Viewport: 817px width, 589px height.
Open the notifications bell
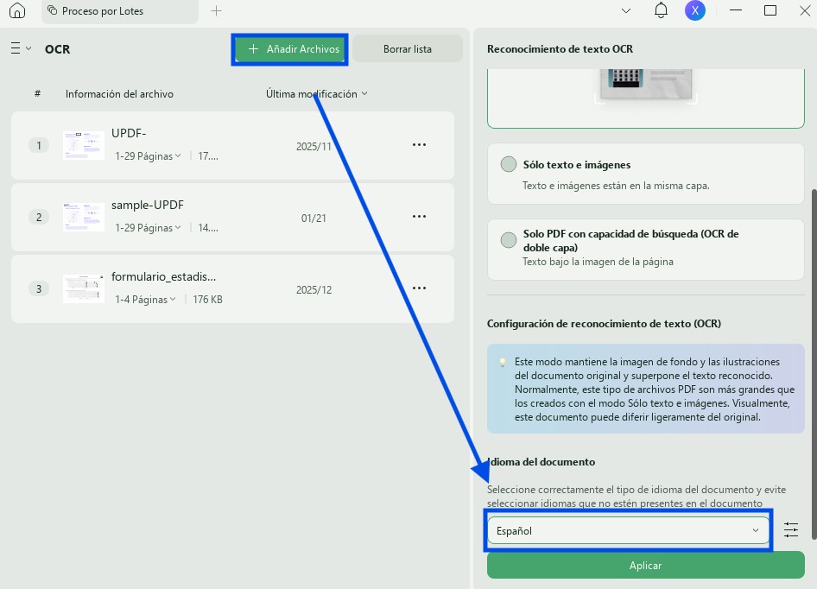(x=661, y=10)
